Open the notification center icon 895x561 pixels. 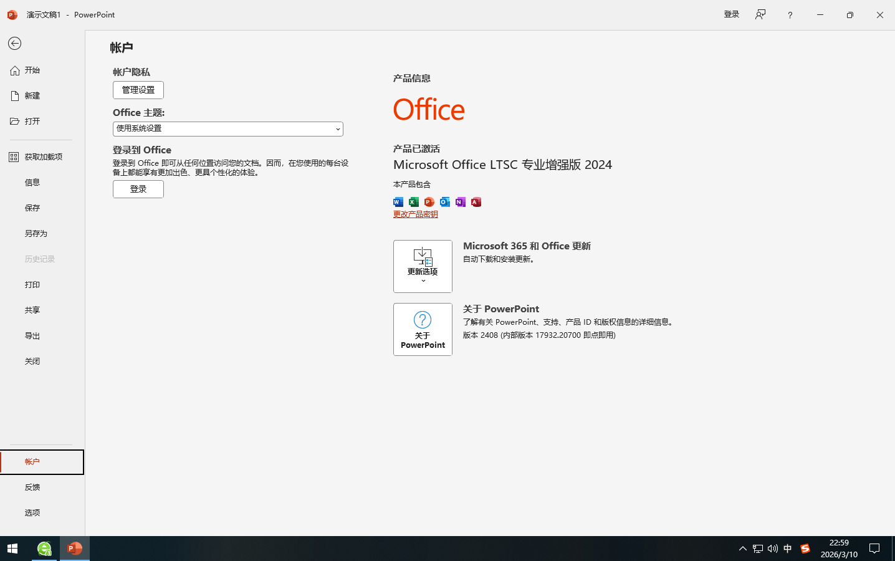coord(875,549)
